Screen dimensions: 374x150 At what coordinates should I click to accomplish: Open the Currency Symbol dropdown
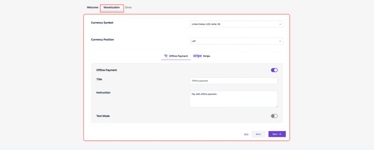click(x=236, y=24)
